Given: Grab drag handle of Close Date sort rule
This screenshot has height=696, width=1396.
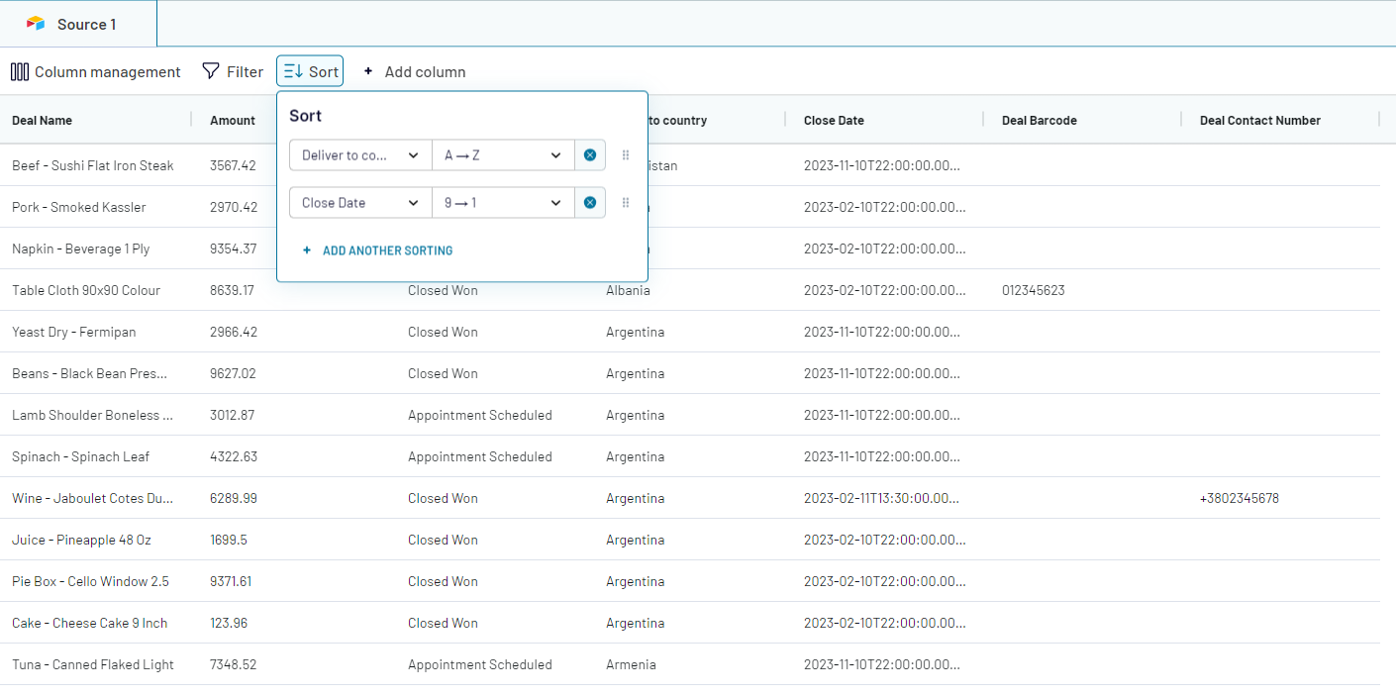Looking at the screenshot, I should pyautogui.click(x=625, y=203).
